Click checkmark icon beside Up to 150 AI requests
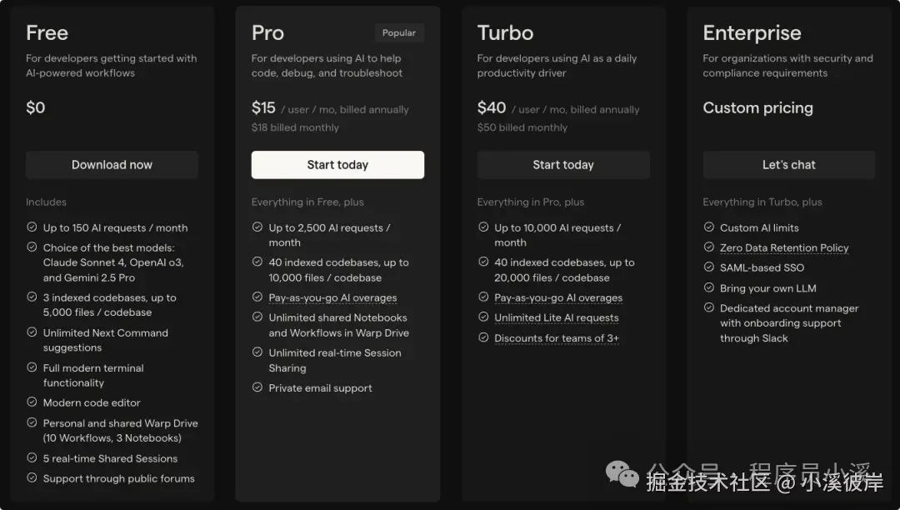The width and height of the screenshot is (900, 510). (x=32, y=227)
